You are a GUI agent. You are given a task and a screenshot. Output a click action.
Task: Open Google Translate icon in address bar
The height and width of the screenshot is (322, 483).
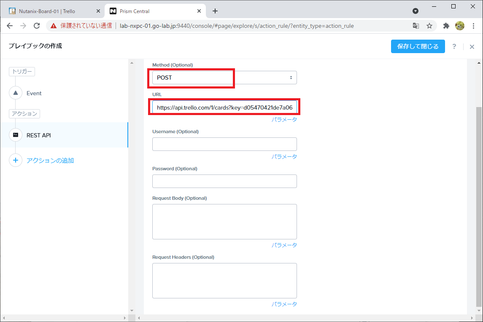(x=416, y=26)
